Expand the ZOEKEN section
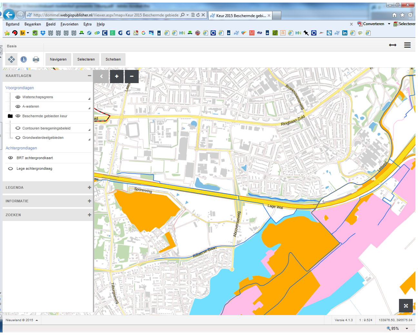Screen dimensions: 418x335 (89, 215)
